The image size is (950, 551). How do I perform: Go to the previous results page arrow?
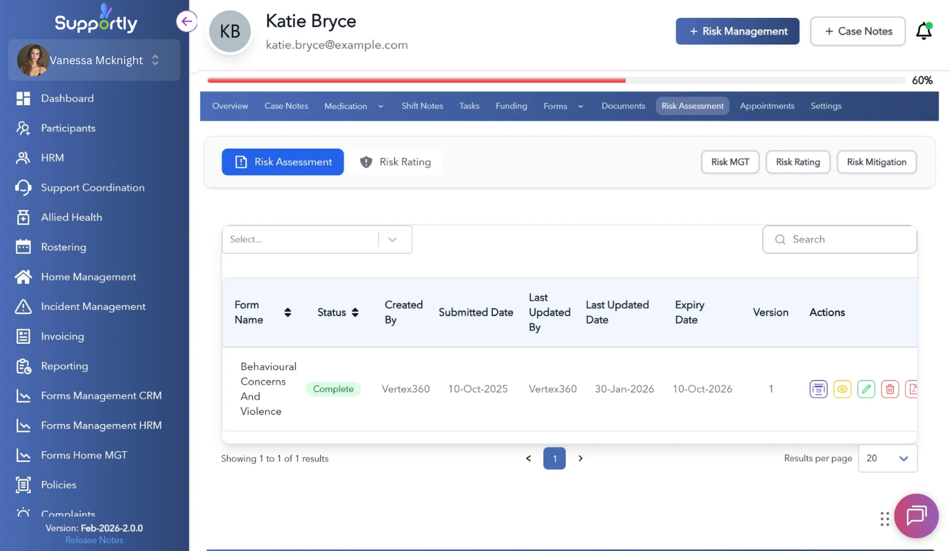click(x=528, y=458)
